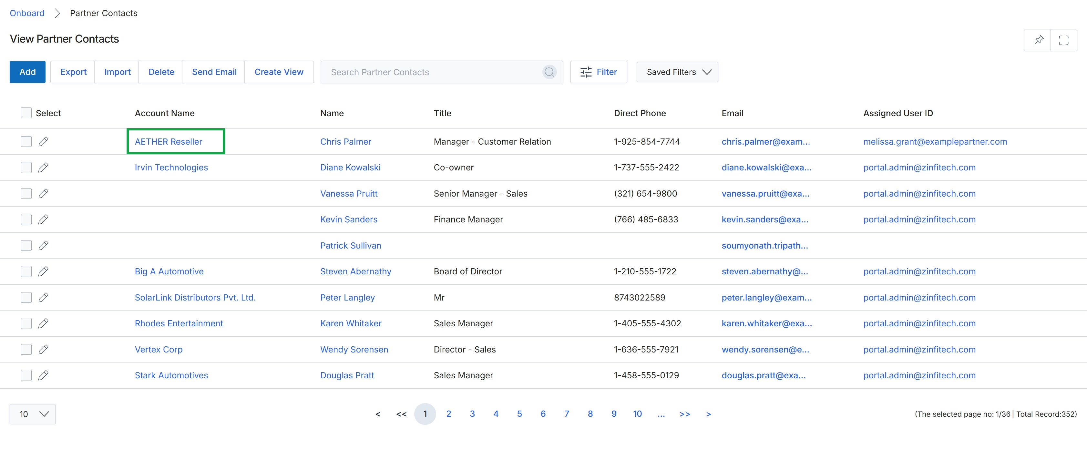The image size is (1087, 449).
Task: Click the Send Email button
Action: [x=214, y=72]
